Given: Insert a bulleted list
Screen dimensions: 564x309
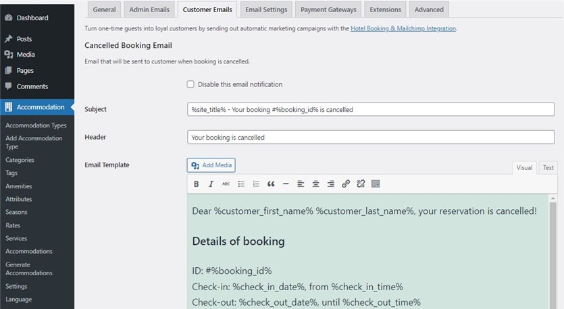Looking at the screenshot, I should tap(241, 184).
